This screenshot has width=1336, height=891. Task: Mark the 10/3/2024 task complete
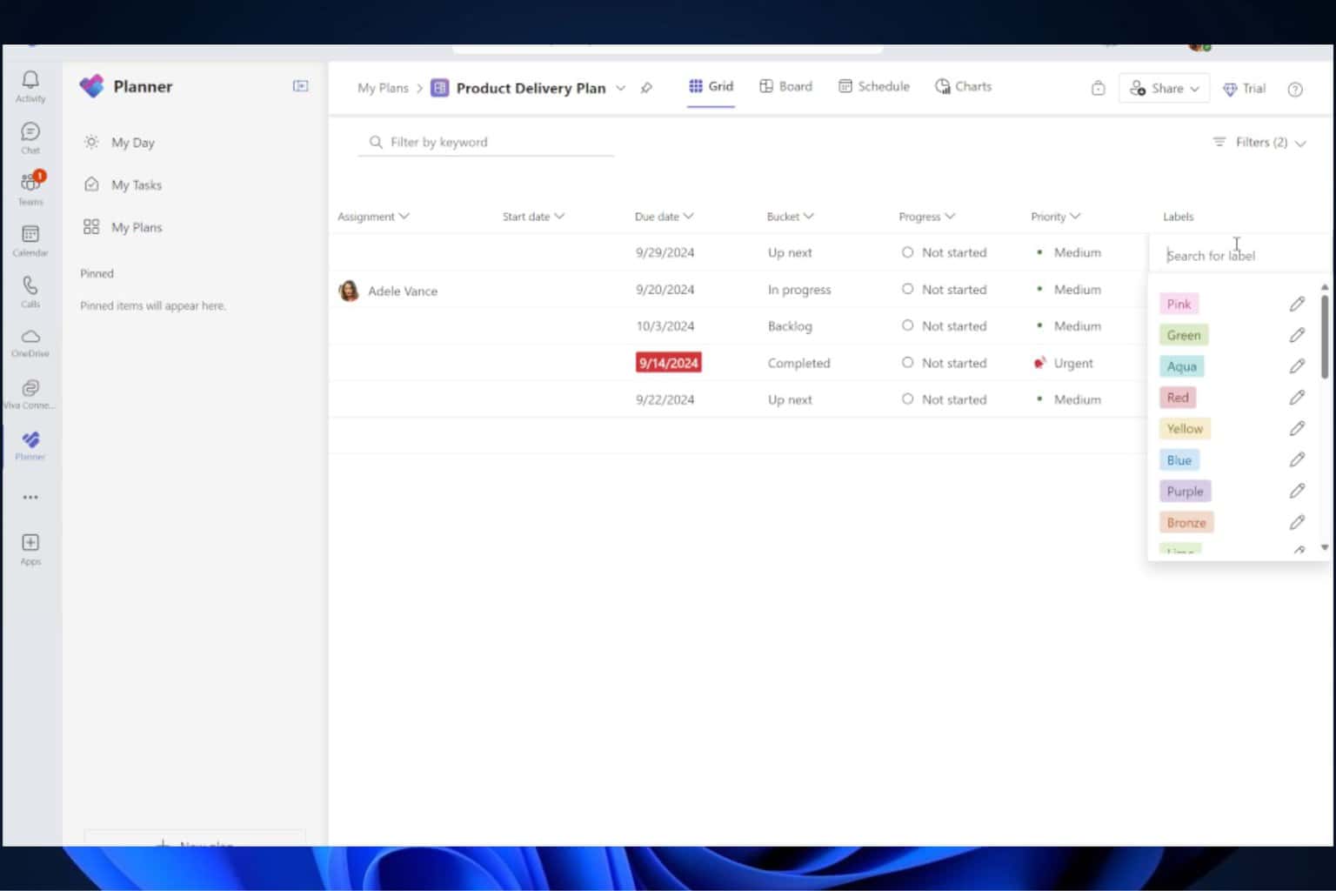(907, 325)
